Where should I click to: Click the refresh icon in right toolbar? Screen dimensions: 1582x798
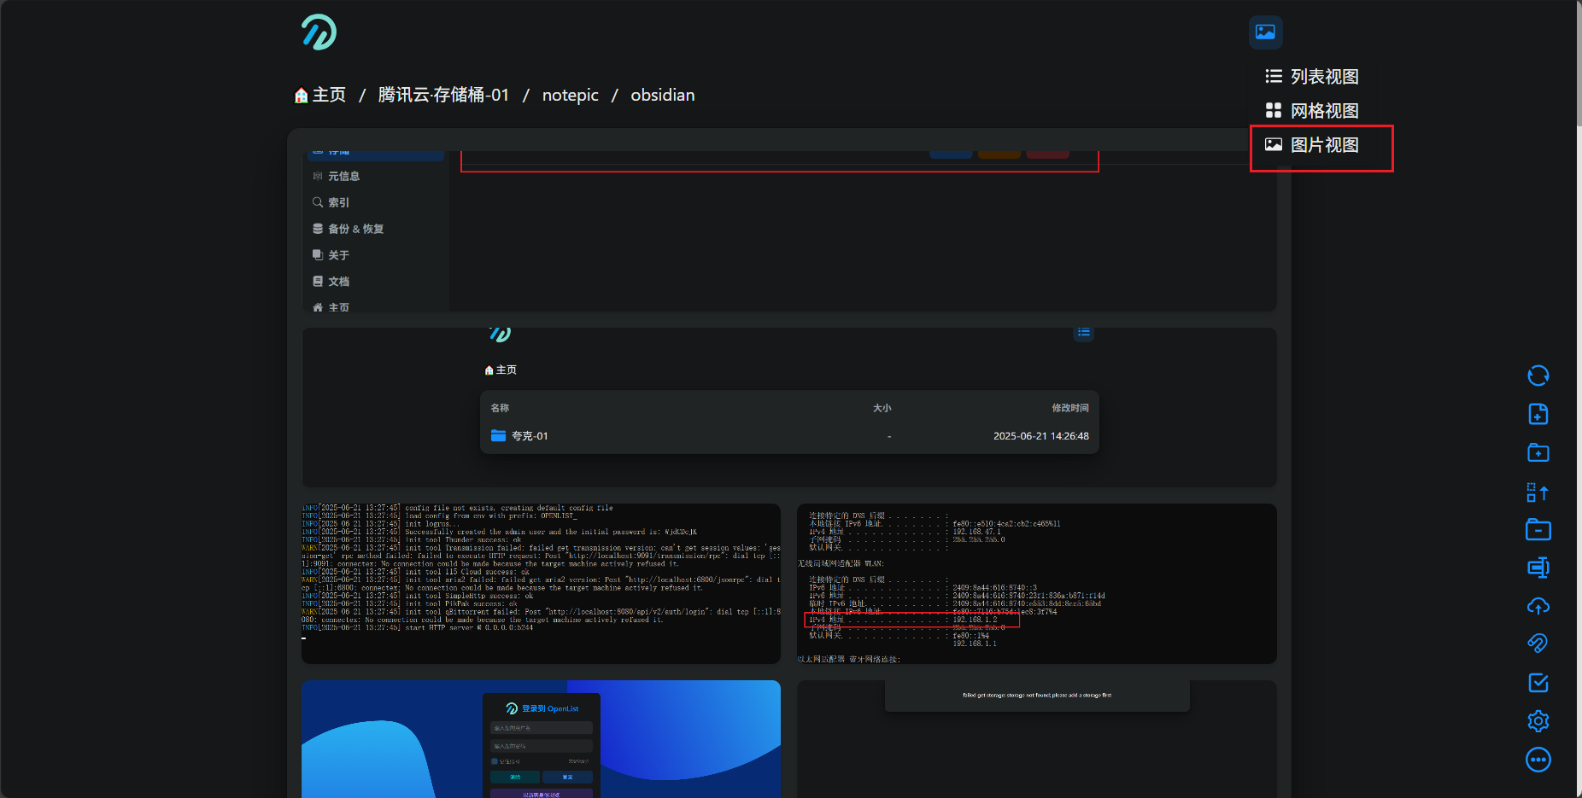[x=1538, y=376]
